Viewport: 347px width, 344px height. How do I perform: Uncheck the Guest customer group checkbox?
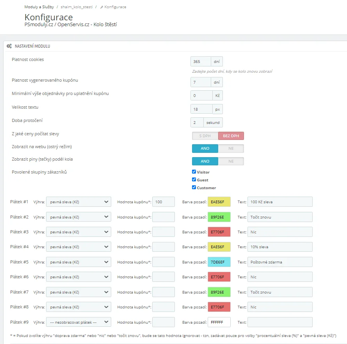pos(194,180)
